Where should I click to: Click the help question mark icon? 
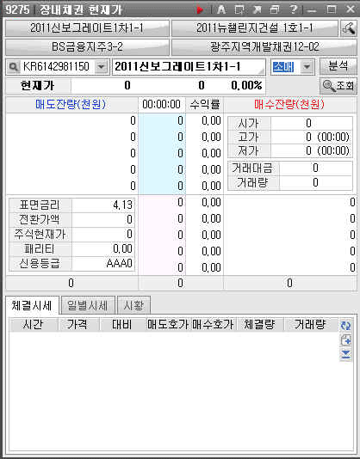click(x=293, y=9)
